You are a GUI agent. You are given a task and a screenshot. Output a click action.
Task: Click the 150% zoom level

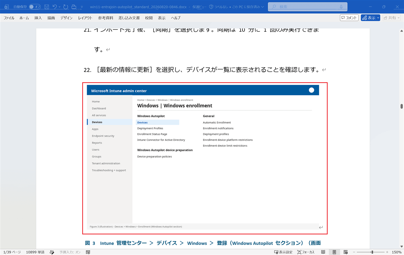[x=396, y=252]
